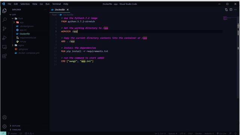Screen dimensions: 240x135
Task: Open the Extensions view
Action: pos(4,56)
